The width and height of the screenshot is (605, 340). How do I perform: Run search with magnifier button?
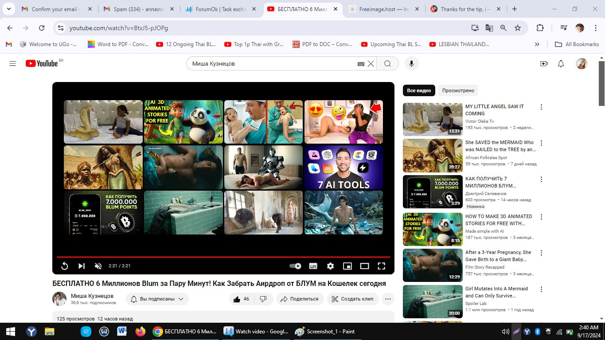pos(387,63)
